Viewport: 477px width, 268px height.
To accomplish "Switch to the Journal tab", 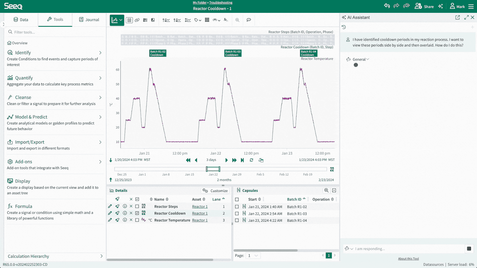I will coord(89,19).
